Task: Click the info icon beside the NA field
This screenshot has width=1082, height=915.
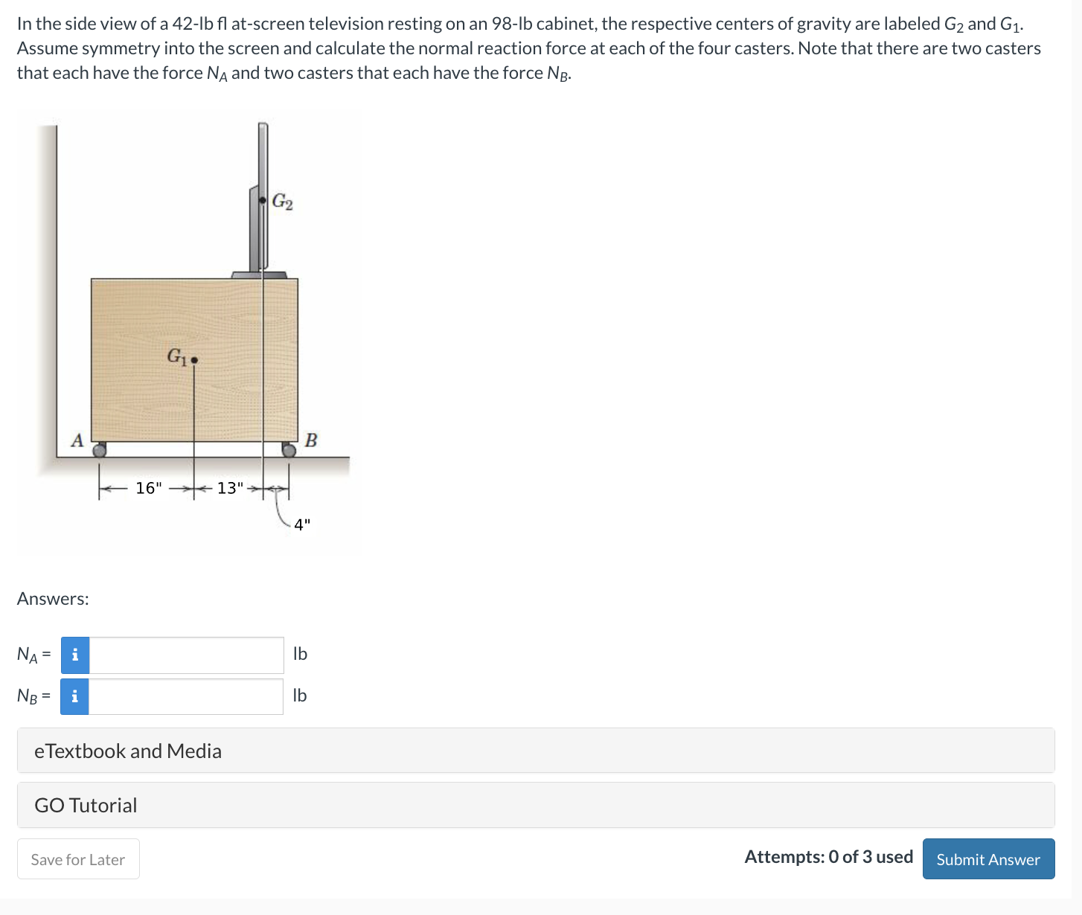Action: click(74, 655)
